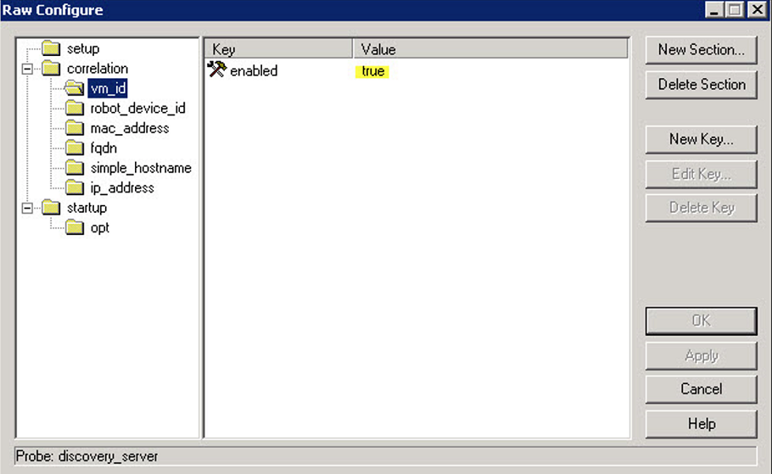Viewport: 772px width, 474px height.
Task: Click the highlighted true value cell
Action: point(372,71)
